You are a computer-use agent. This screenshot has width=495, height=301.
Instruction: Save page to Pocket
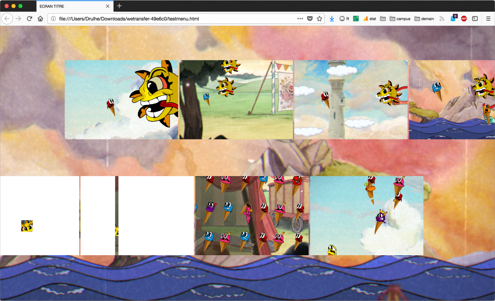tap(310, 19)
